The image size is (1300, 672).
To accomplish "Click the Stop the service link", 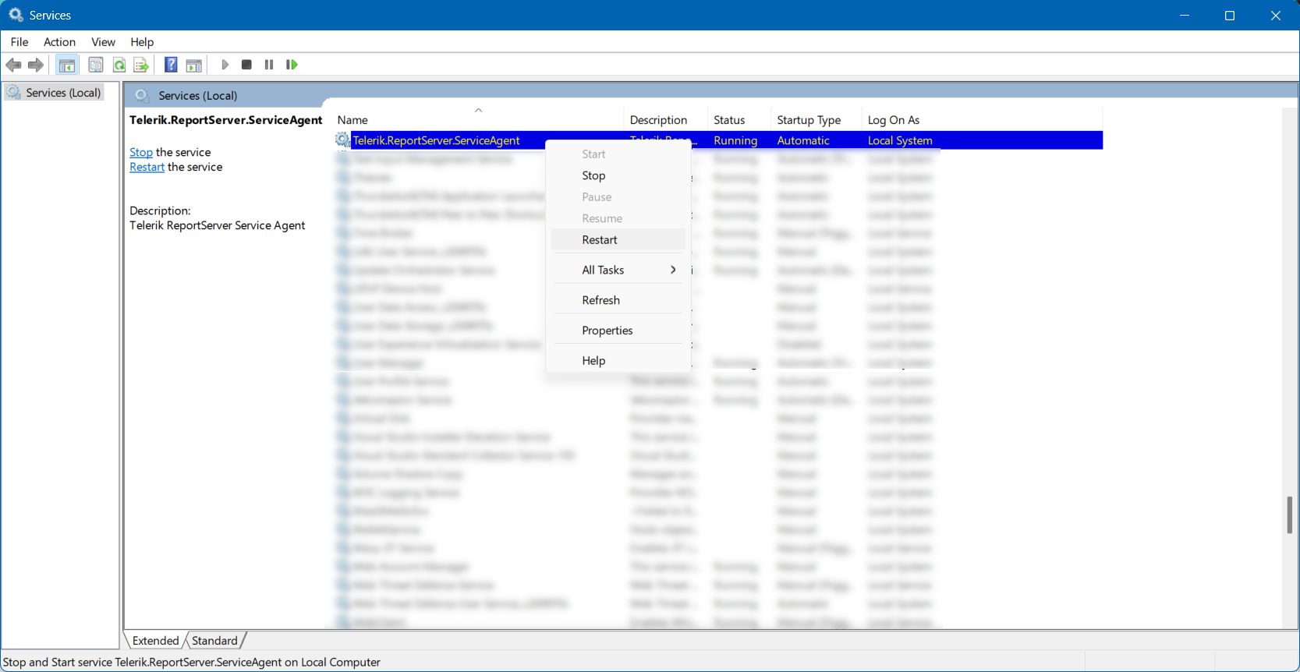I will [141, 153].
